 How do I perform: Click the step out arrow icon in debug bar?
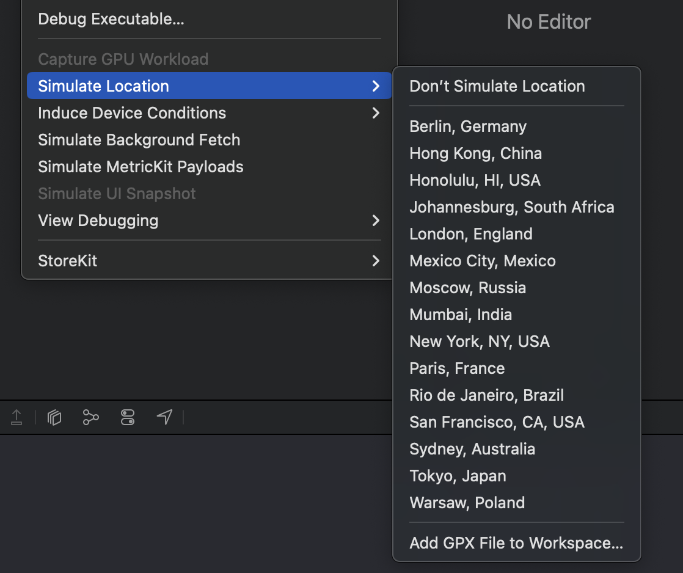click(16, 417)
